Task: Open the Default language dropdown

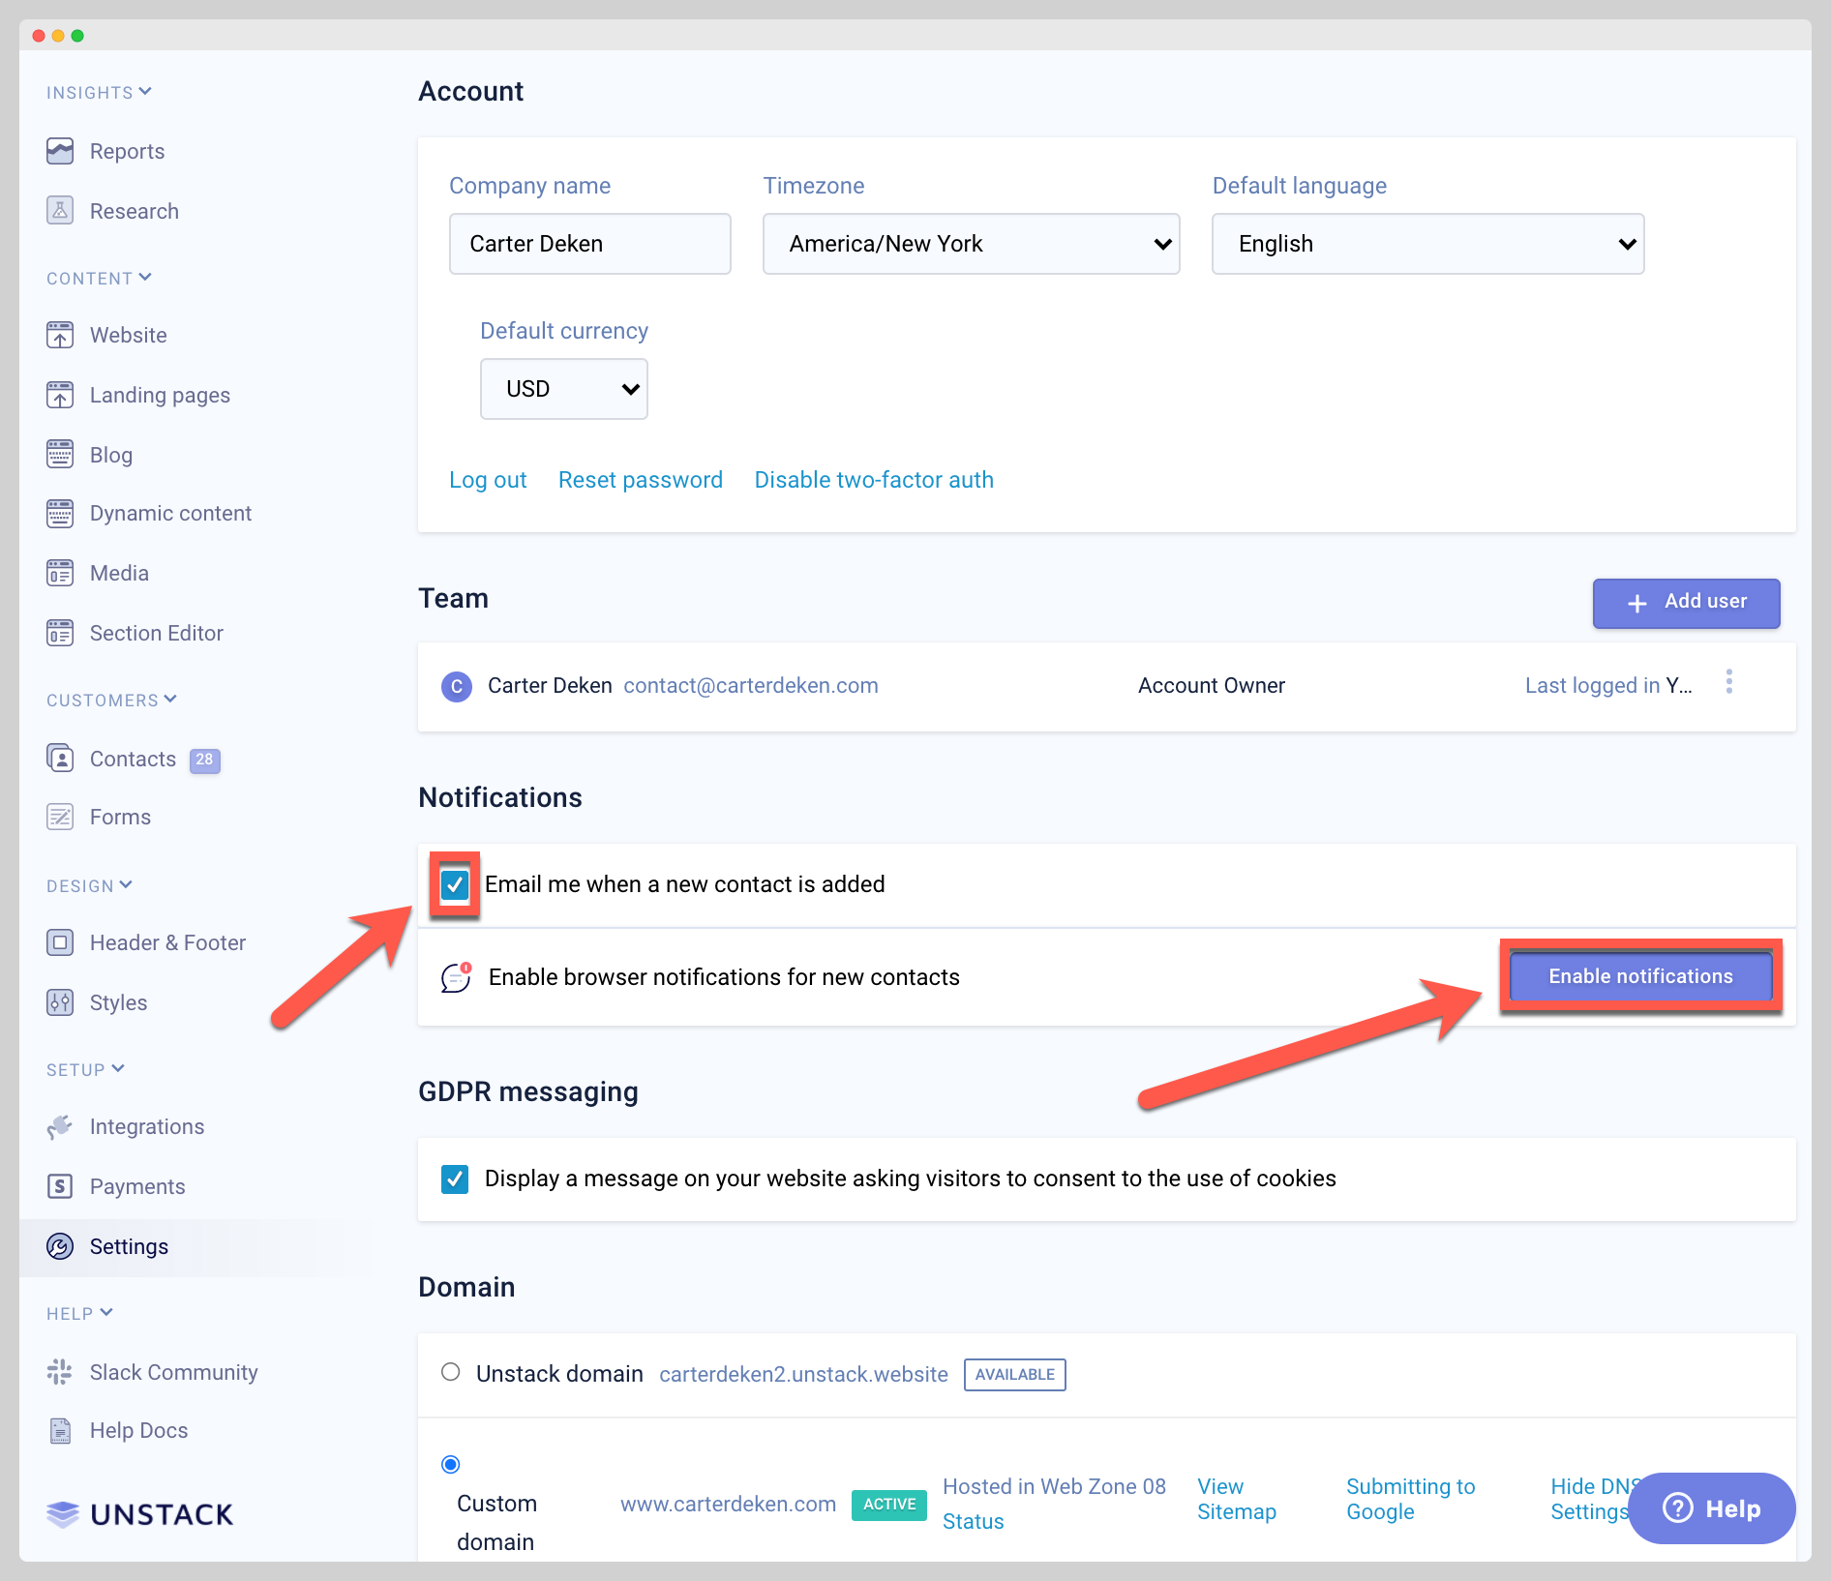Action: (x=1427, y=244)
